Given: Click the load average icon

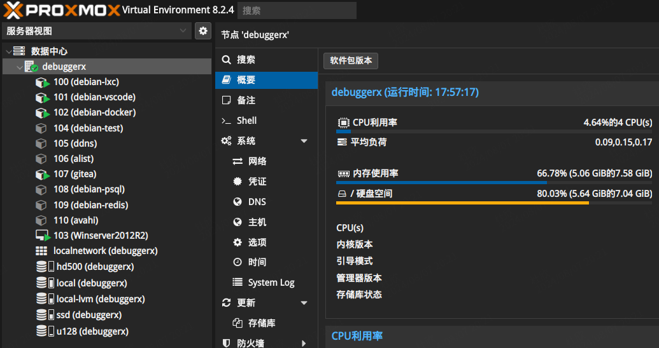Looking at the screenshot, I should click(342, 142).
